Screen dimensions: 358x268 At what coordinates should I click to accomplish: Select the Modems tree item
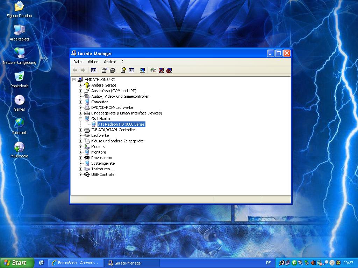pos(98,147)
